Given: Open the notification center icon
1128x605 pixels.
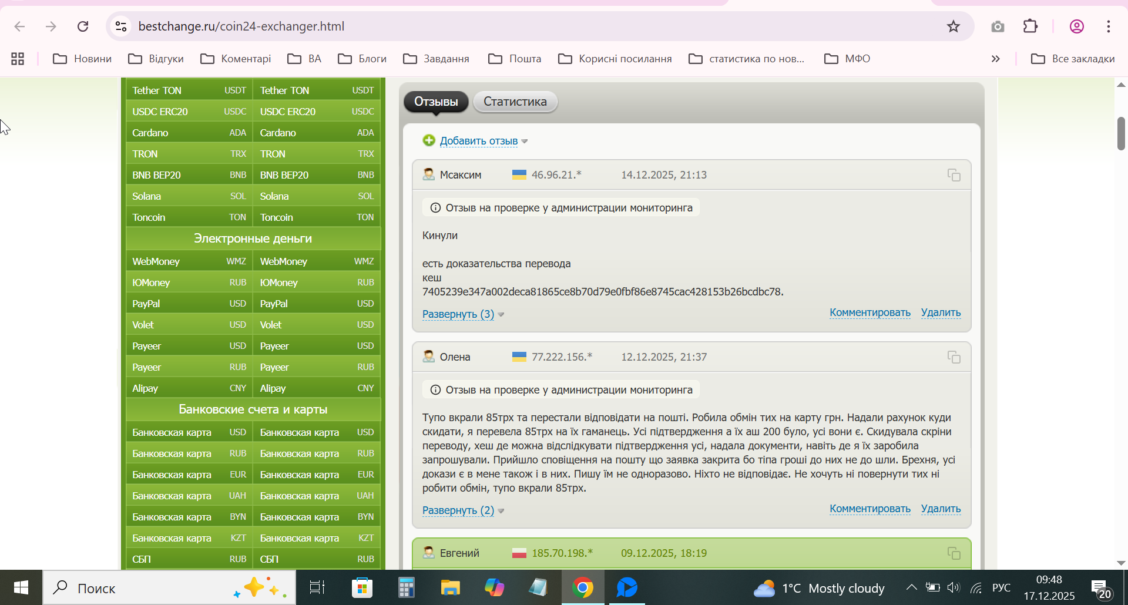Looking at the screenshot, I should 1100,588.
